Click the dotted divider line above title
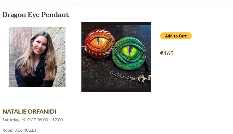233x134 pixels. [x=116, y=6]
